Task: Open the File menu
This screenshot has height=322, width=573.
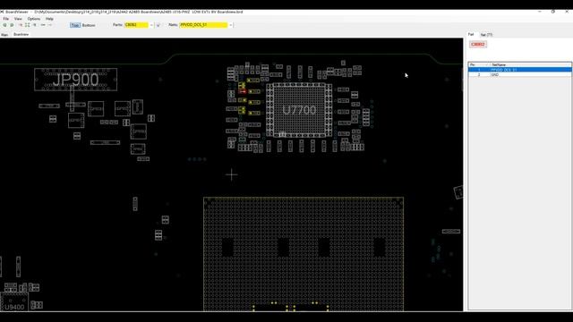Action: point(6,19)
